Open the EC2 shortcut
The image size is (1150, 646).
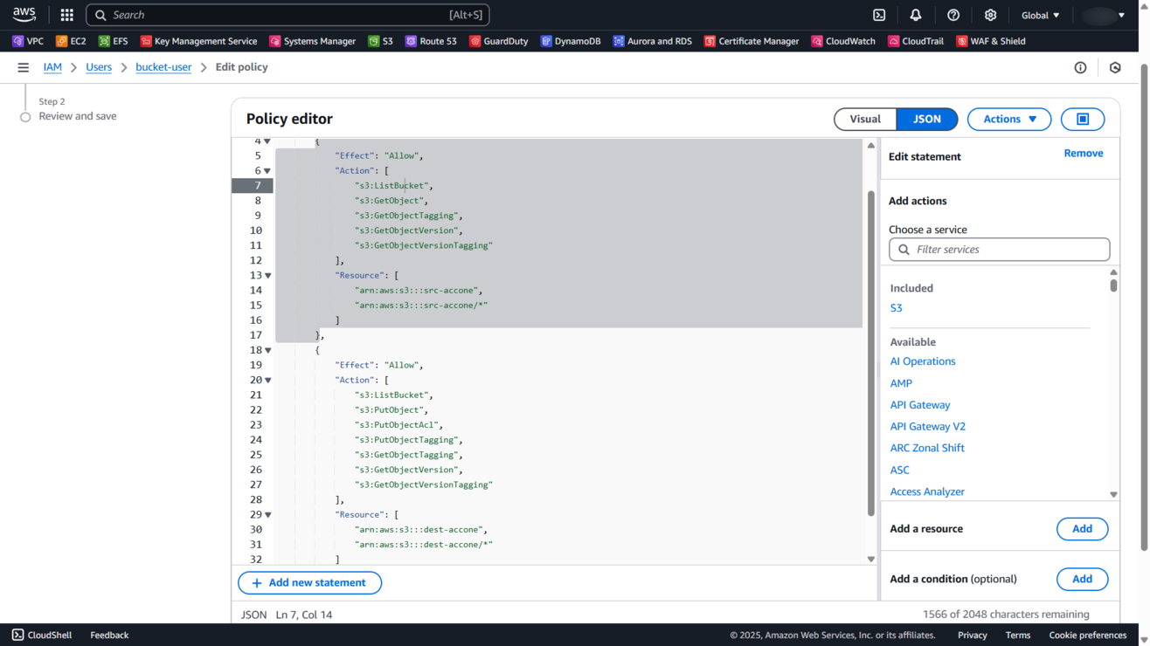[x=71, y=41]
